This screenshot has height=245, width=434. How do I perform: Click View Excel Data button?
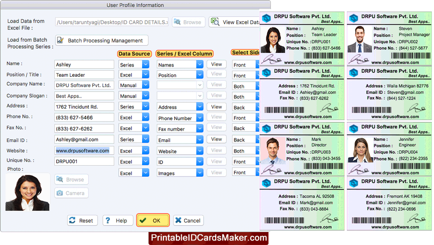234,22
